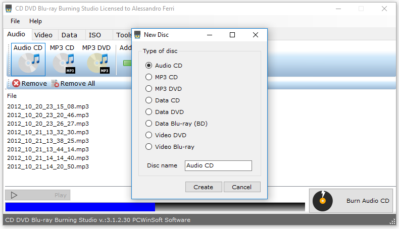Open the File menu
399x229 pixels.
click(15, 21)
